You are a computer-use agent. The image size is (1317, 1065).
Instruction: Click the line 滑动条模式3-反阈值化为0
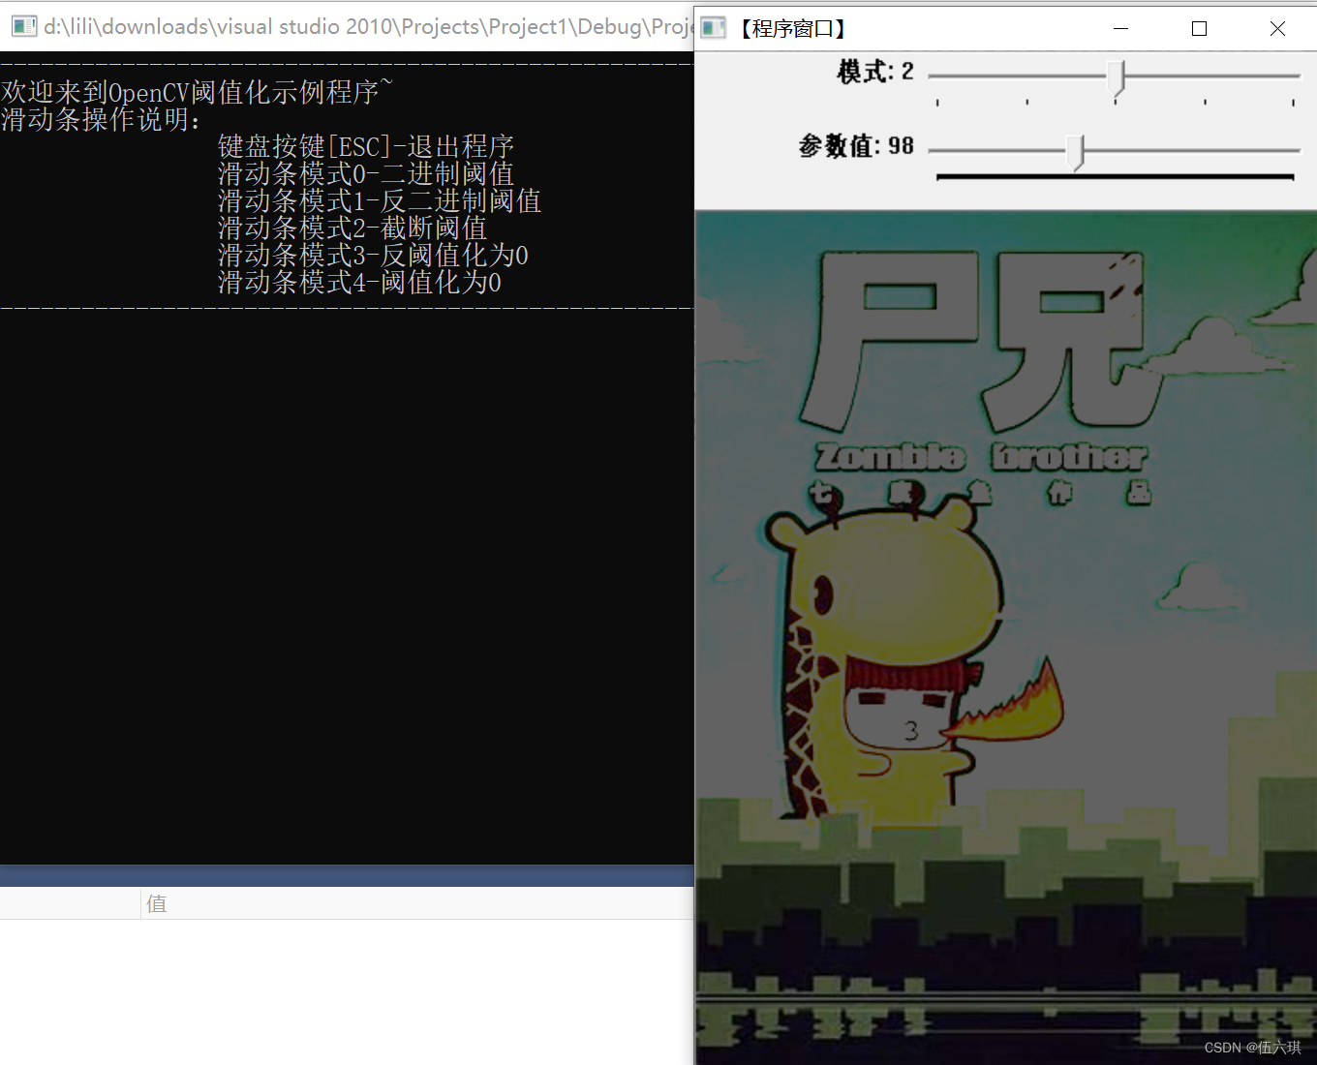(x=373, y=255)
